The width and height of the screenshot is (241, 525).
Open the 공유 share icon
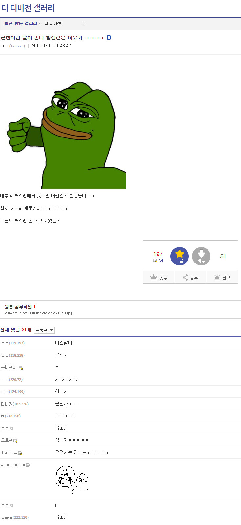pyautogui.click(x=185, y=278)
